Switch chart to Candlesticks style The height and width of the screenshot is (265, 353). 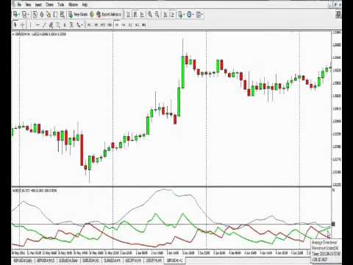[x=135, y=15]
